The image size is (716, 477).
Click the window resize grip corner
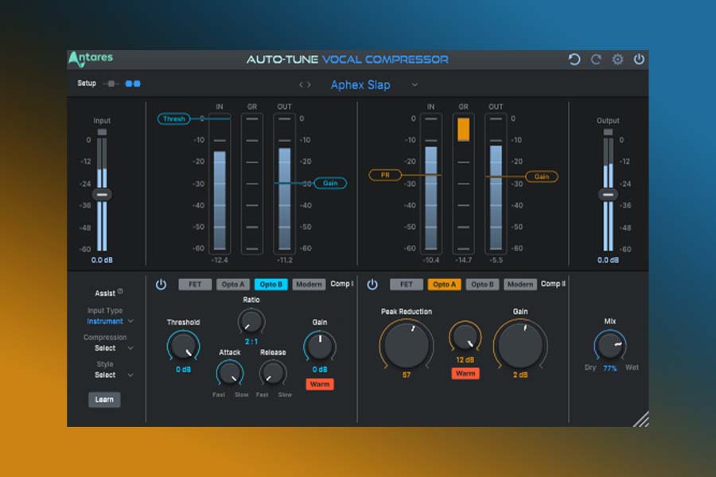point(640,419)
